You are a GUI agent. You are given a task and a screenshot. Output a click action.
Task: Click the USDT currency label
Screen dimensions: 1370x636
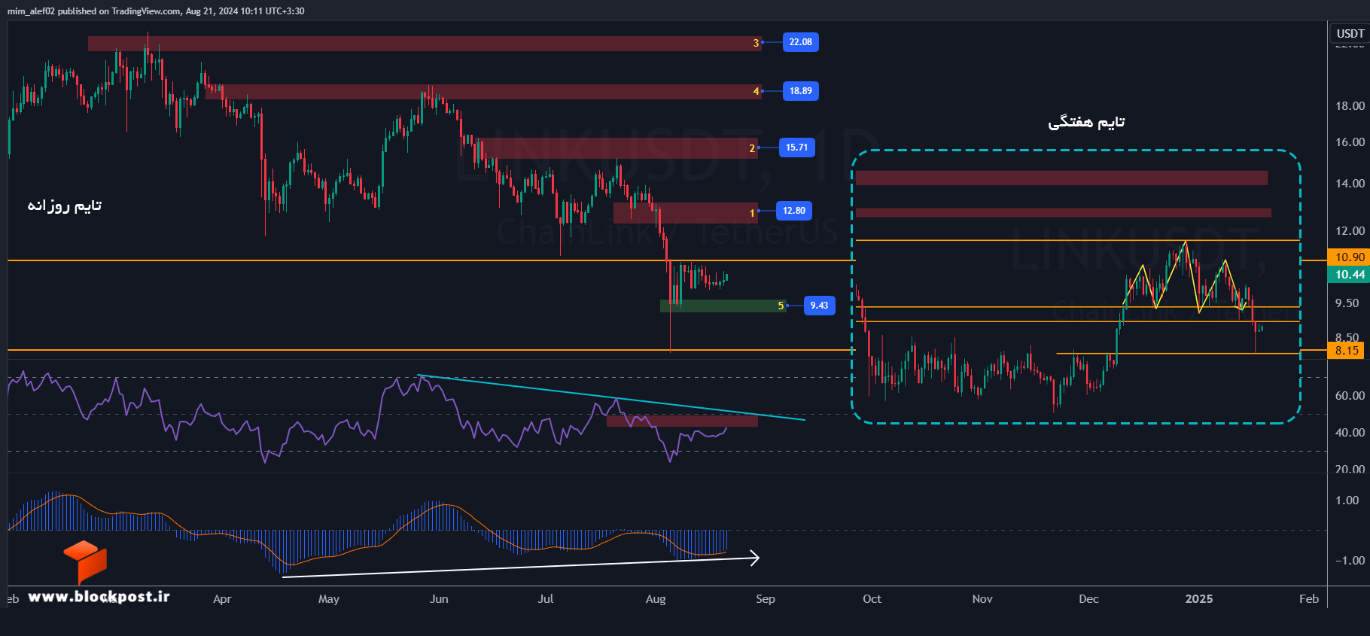point(1350,33)
